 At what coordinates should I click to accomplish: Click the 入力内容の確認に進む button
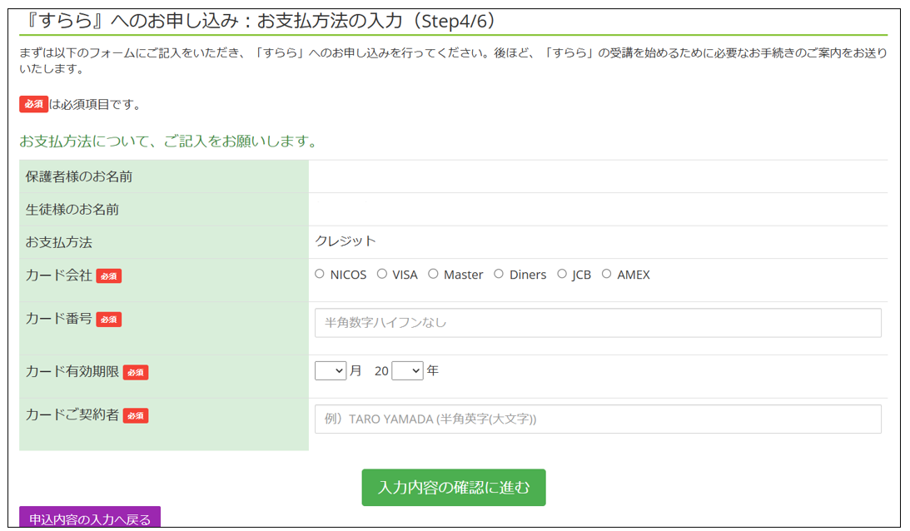[x=454, y=488]
